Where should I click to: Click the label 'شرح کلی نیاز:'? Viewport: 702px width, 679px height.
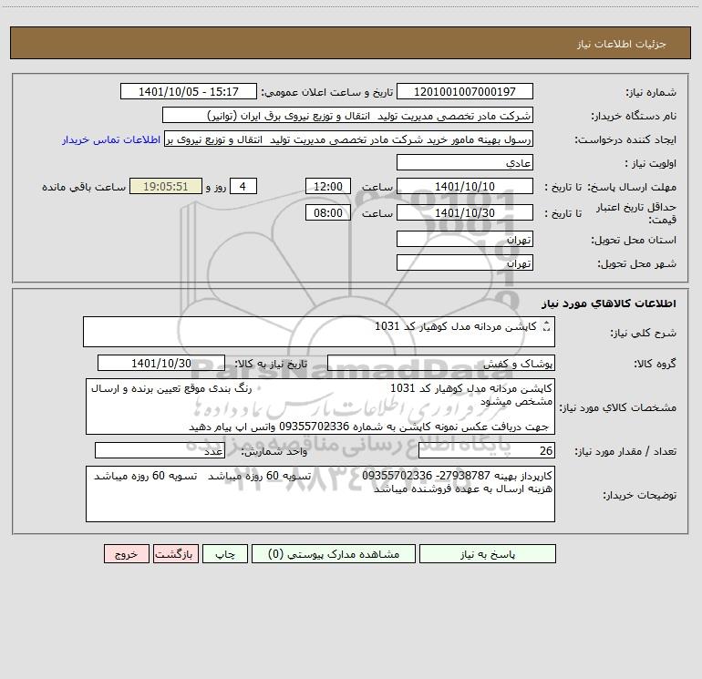644,334
